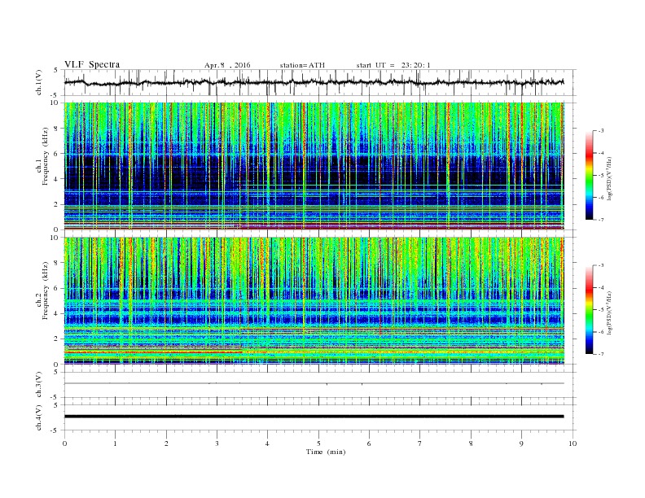The height and width of the screenshot is (498, 645).
Task: Click the upper PSD color scale bar
Action: tap(590, 176)
